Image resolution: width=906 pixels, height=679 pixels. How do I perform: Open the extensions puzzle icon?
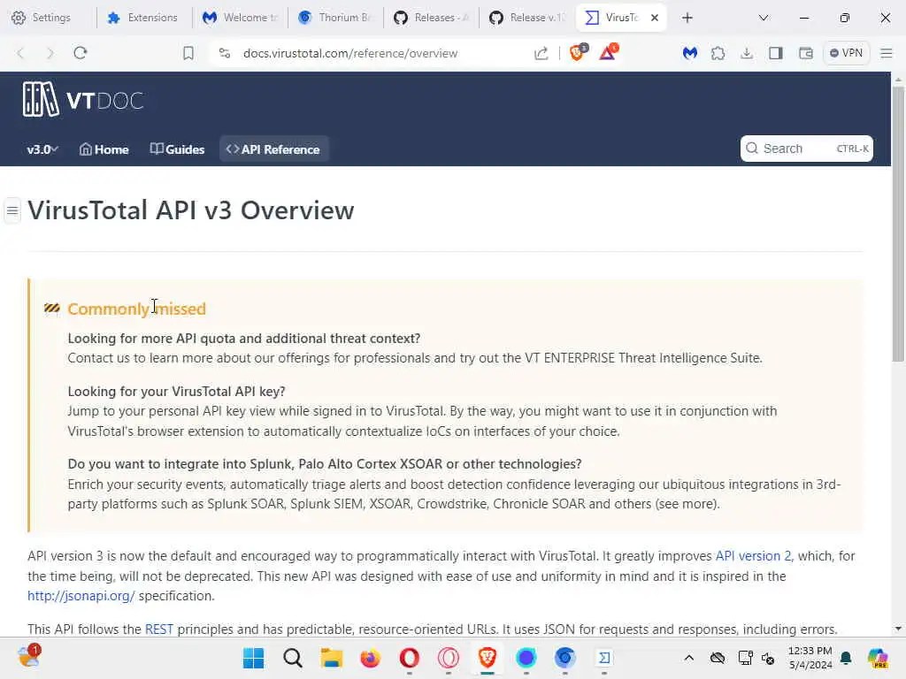pos(718,53)
